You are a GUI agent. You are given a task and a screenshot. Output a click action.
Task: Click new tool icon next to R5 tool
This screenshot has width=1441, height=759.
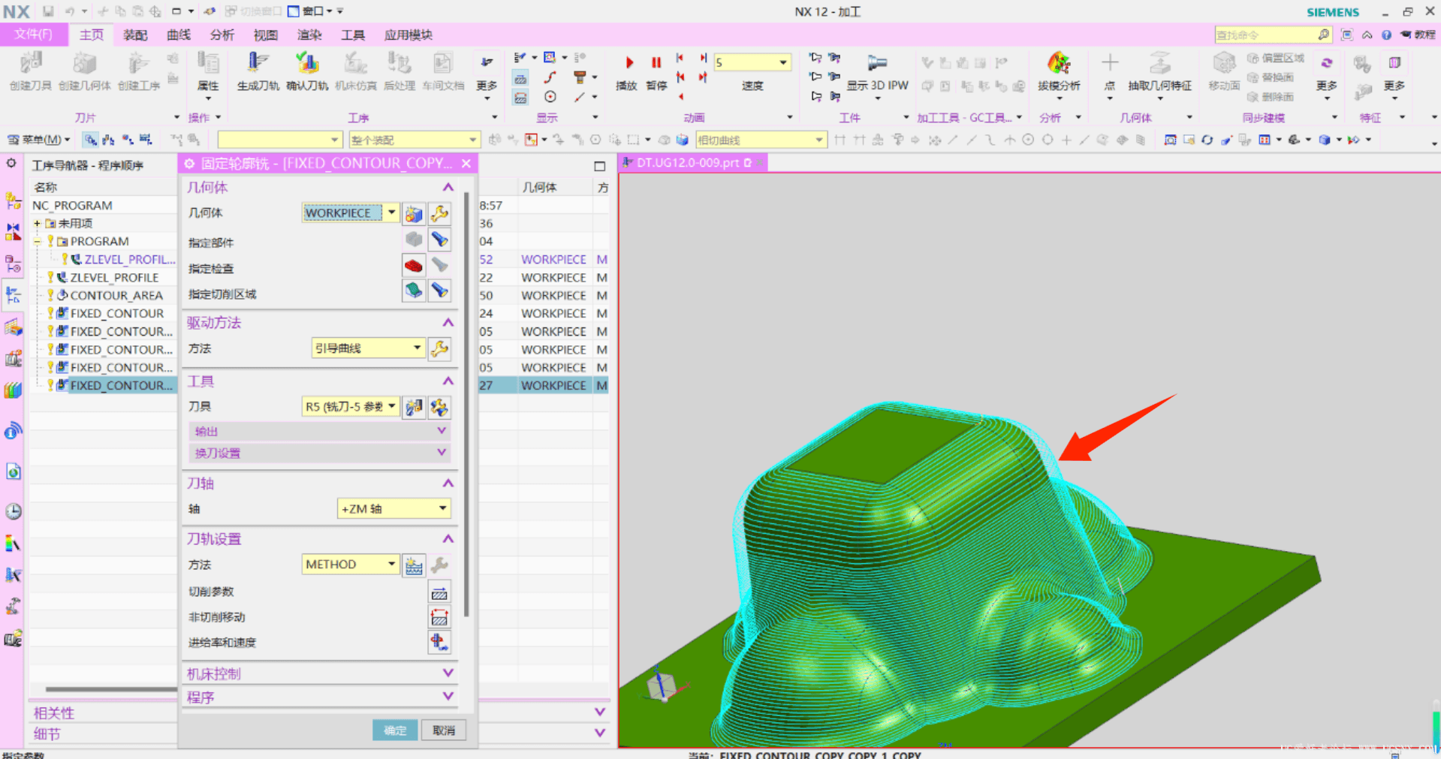tap(414, 407)
